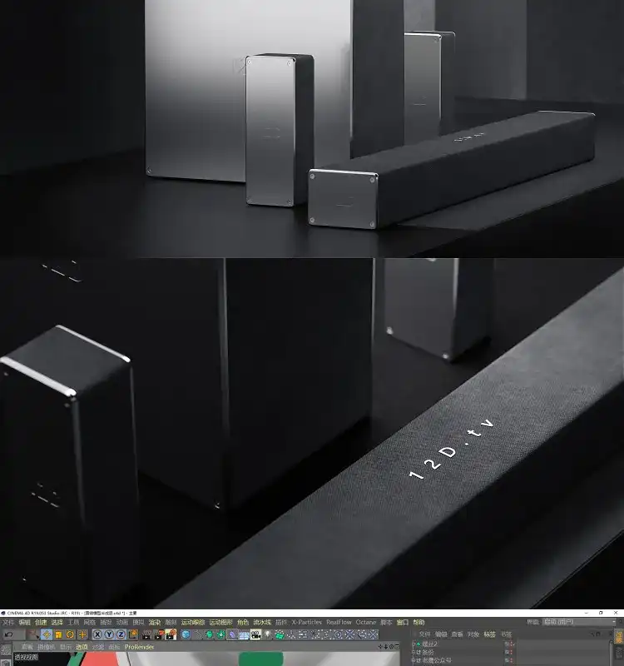Click the Camera object icon
The width and height of the screenshot is (624, 666).
pyautogui.click(x=256, y=634)
